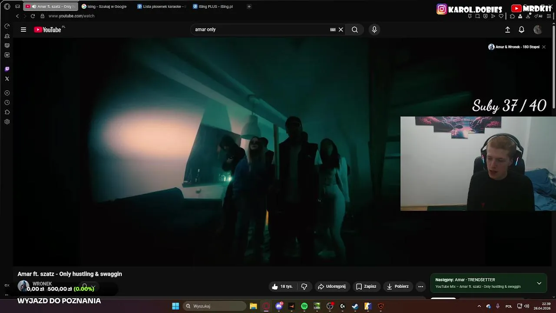Like the video (18 tys.)

[x=282, y=286]
